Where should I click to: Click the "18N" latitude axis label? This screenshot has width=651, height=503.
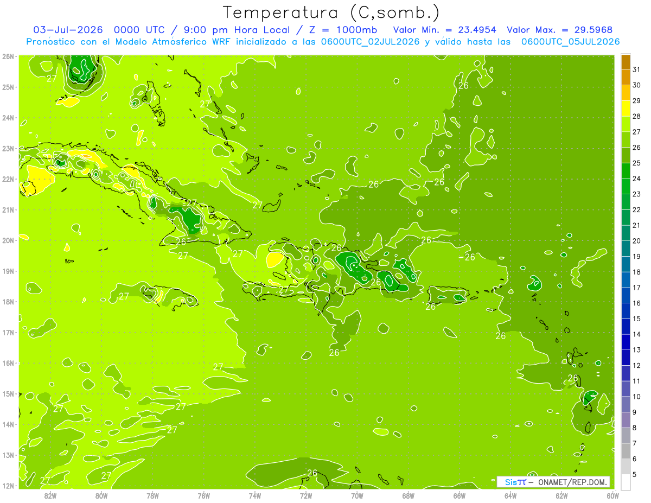coord(8,302)
